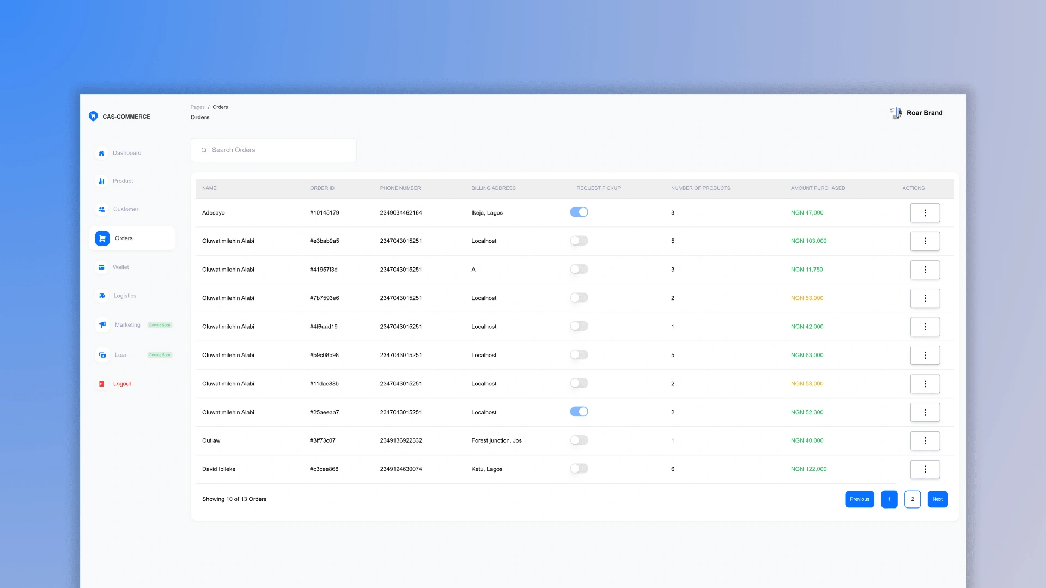
Task: Select Orders in the sidebar
Action: coord(132,238)
